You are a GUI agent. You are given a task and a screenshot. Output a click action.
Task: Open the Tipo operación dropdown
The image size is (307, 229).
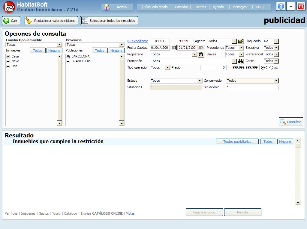167,68
